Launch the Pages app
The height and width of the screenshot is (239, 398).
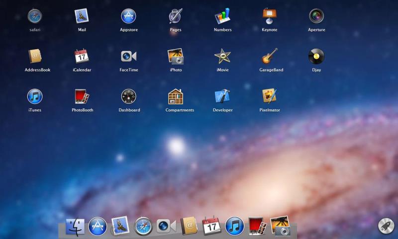(175, 16)
